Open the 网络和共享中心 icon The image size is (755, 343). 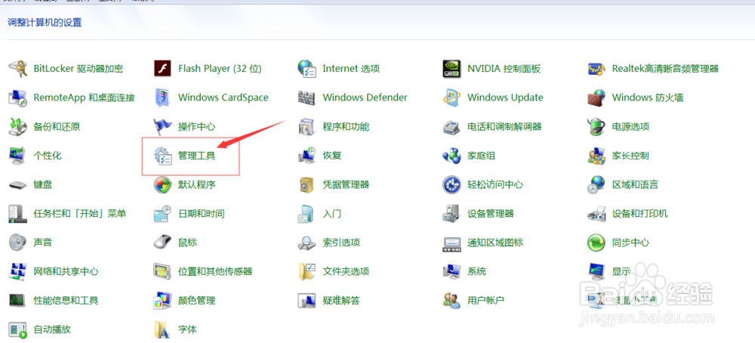(x=18, y=271)
